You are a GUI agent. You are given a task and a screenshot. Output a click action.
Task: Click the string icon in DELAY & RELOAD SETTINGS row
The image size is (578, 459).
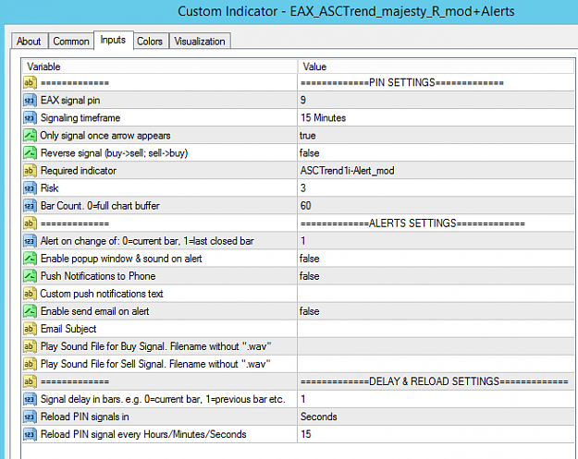point(30,381)
